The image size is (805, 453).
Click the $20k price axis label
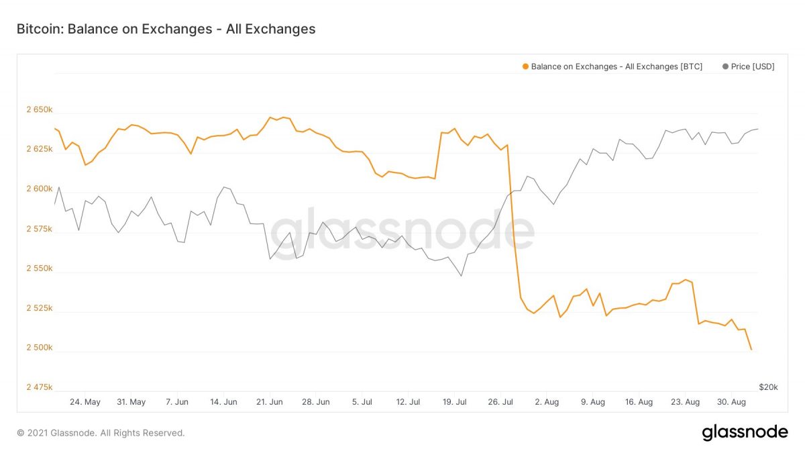[768, 387]
